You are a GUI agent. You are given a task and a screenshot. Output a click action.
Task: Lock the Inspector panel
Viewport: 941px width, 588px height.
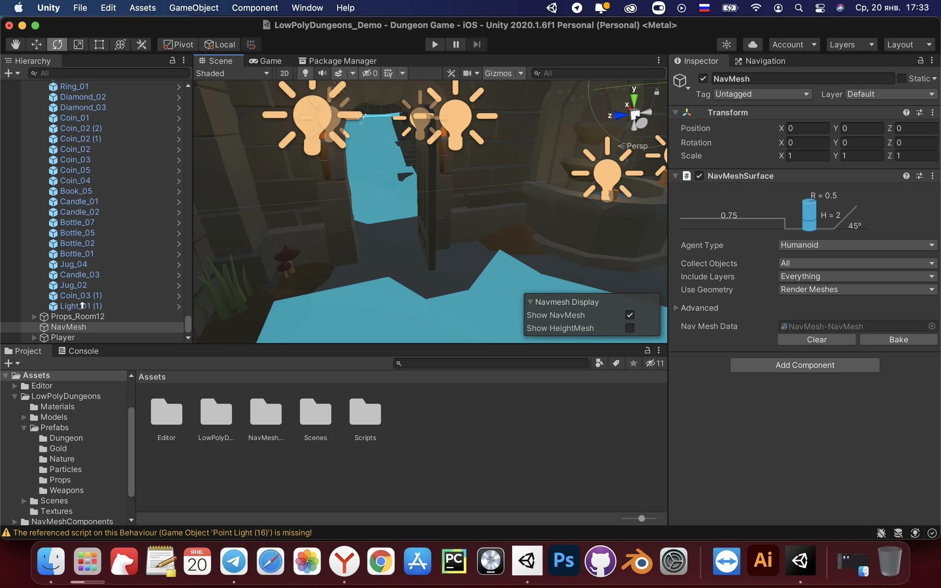920,60
